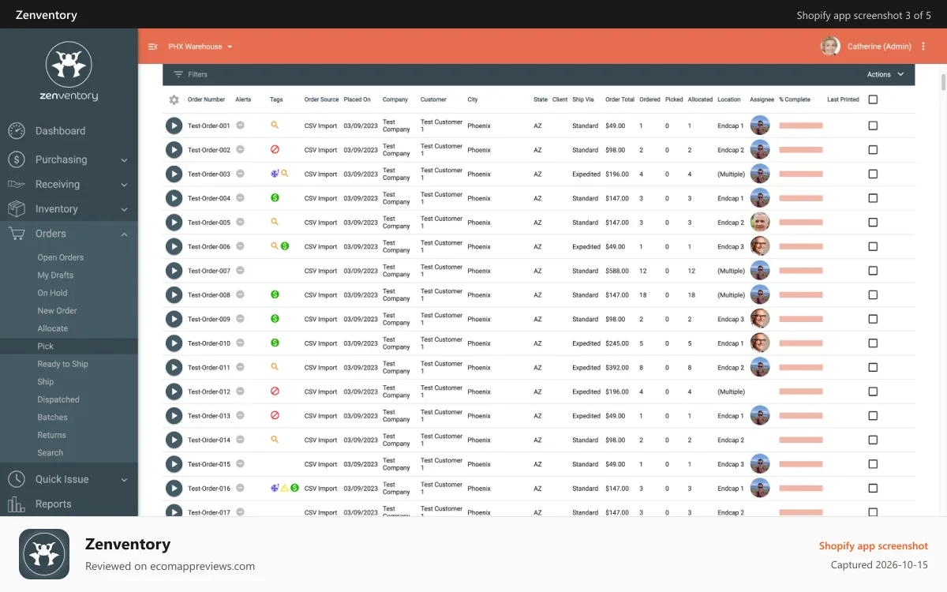
Task: Expand the Receiving menu chevron
Action: click(124, 185)
